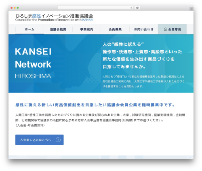Click the green maximize window dot
This screenshot has height=171, width=202.
pos(18,8)
